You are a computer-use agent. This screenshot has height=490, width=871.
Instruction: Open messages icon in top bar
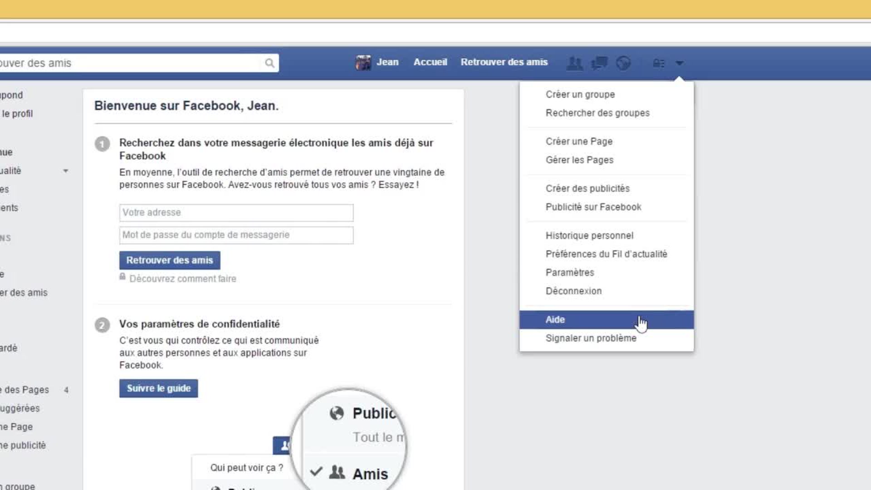point(599,63)
